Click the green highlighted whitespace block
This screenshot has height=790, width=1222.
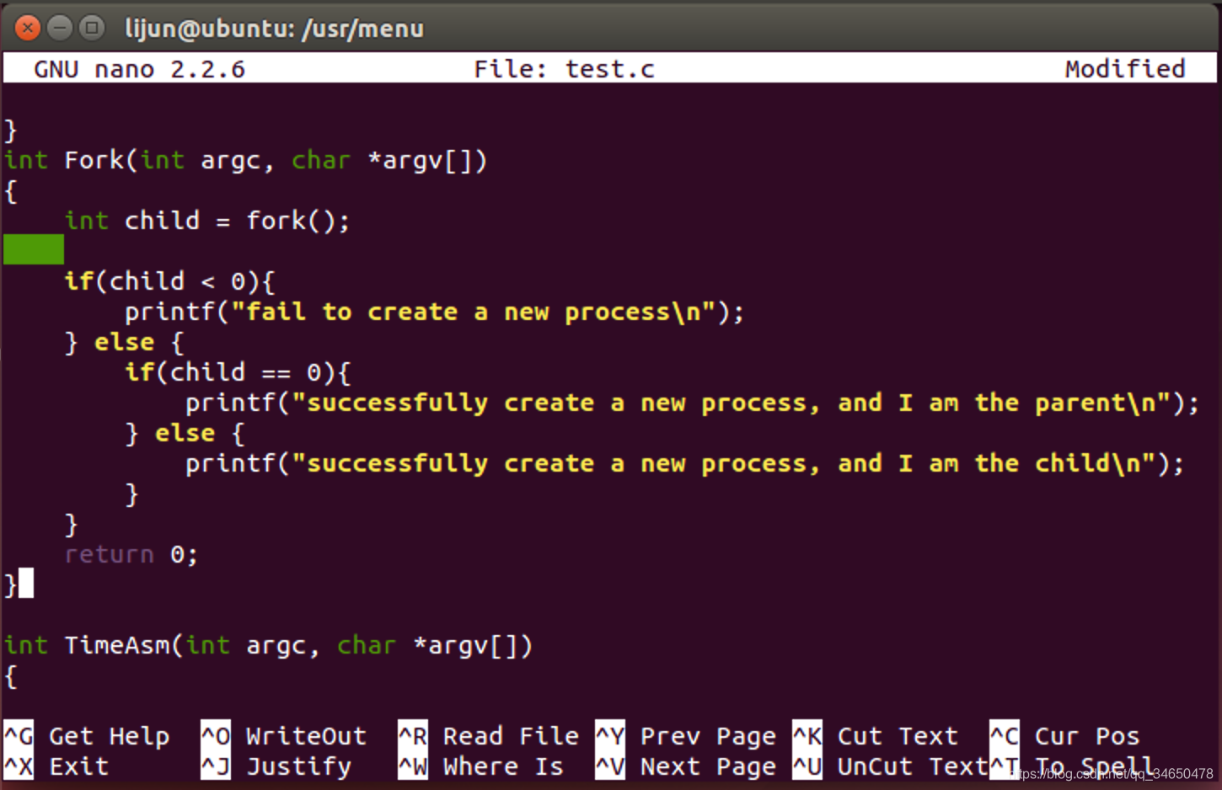(x=34, y=250)
